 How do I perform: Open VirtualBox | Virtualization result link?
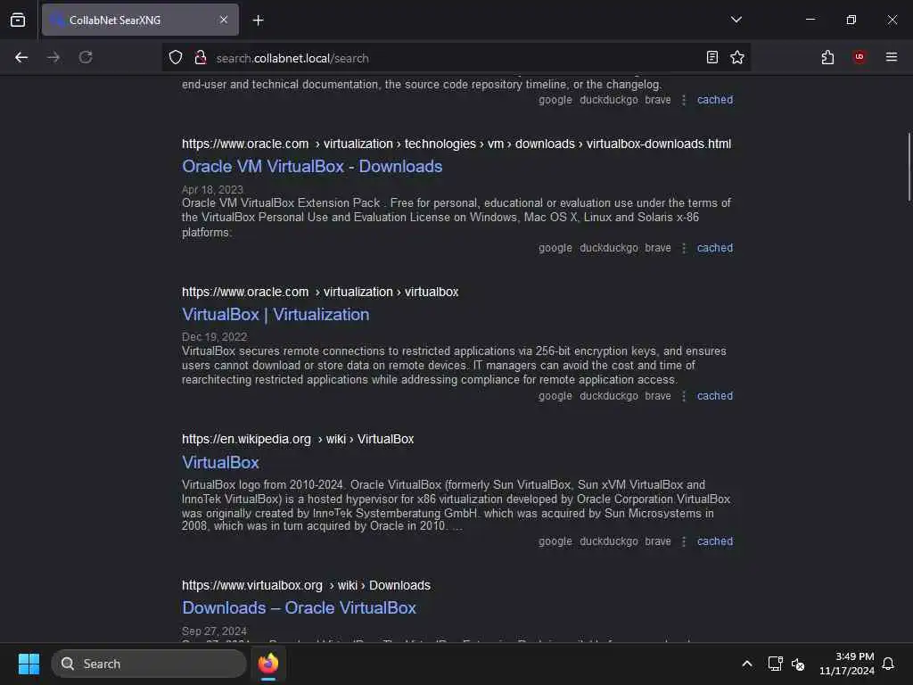point(276,315)
